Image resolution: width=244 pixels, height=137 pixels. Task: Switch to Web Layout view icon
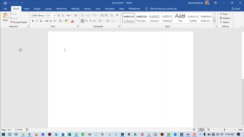click(209, 130)
